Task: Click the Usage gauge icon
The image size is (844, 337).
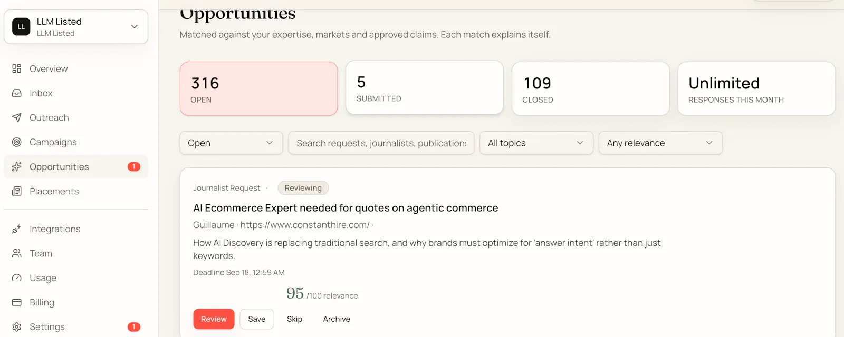Action: coord(17,278)
